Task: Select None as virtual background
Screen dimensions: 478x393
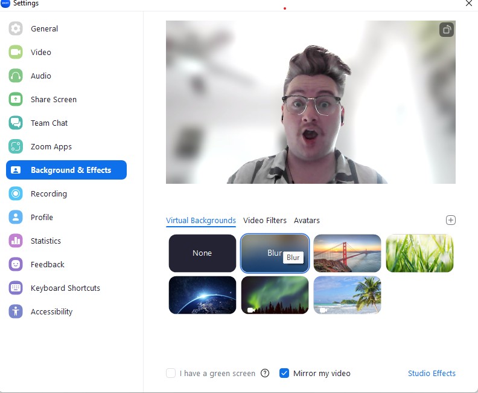Action: (x=202, y=253)
